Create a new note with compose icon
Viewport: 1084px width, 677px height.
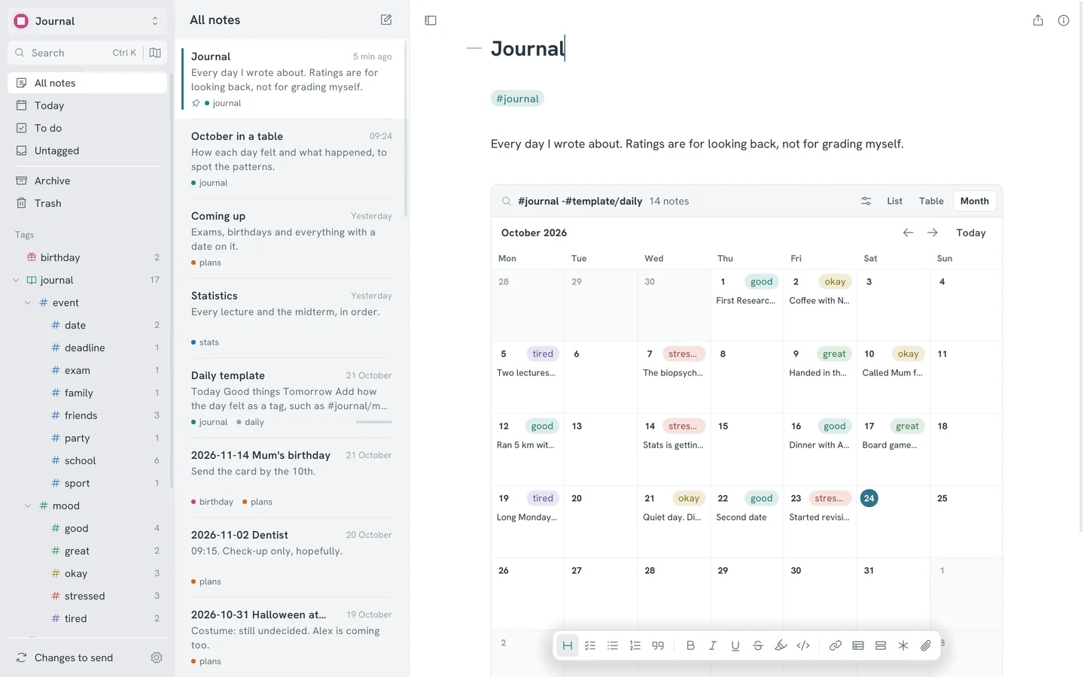pos(386,20)
